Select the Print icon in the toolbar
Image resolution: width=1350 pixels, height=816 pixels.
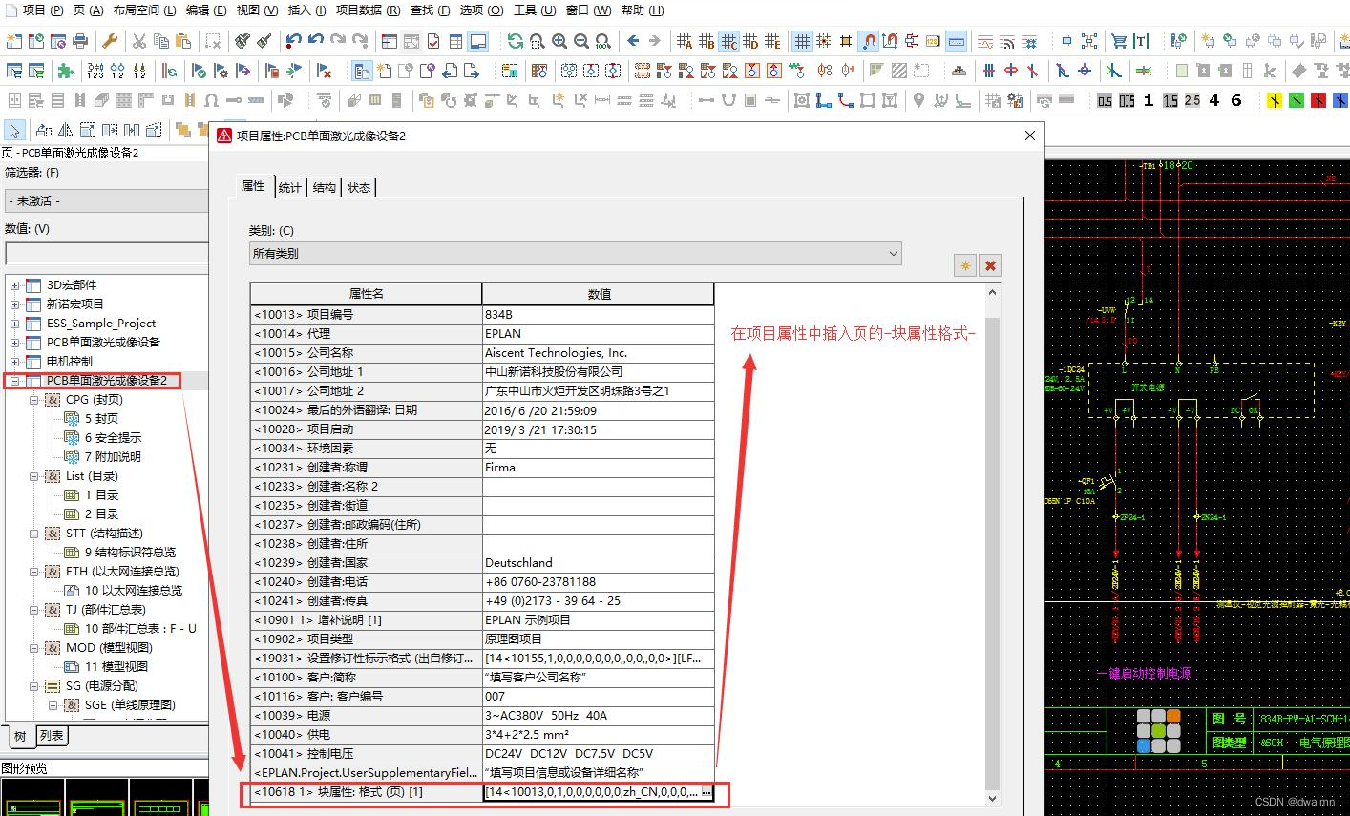pyautogui.click(x=81, y=41)
